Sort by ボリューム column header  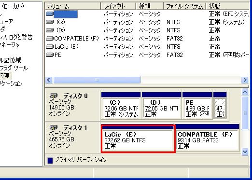coord(73,6)
